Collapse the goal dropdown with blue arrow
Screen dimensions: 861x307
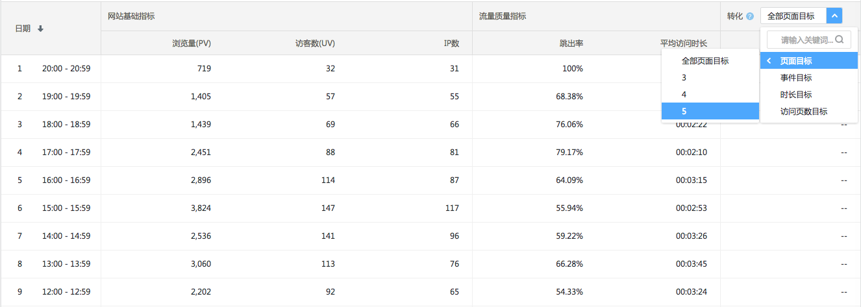(834, 16)
